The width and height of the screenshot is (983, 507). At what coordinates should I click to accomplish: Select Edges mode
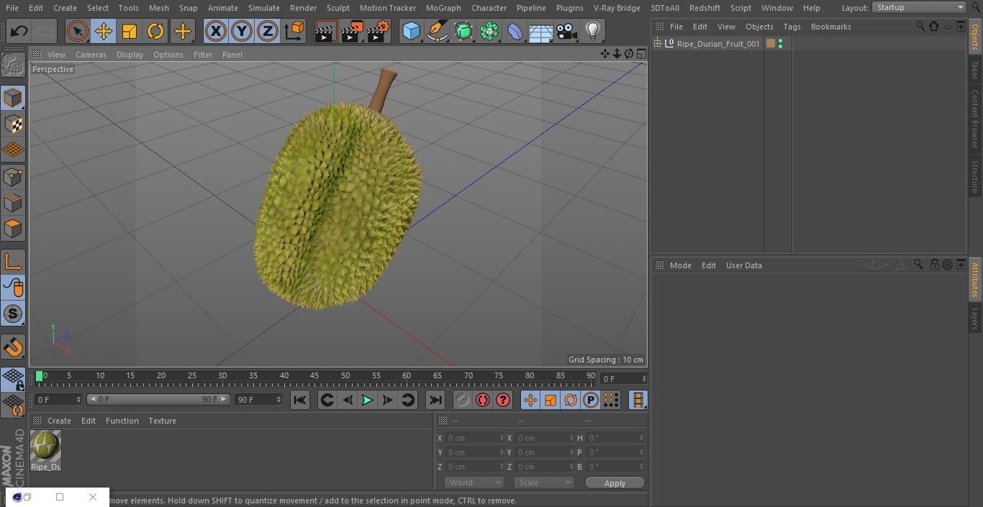(x=13, y=202)
